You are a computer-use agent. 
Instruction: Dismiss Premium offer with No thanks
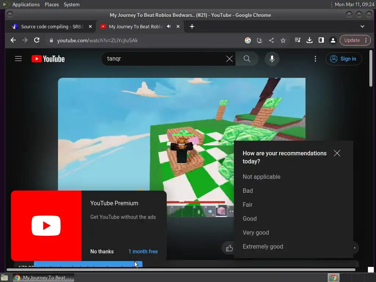[102, 252]
